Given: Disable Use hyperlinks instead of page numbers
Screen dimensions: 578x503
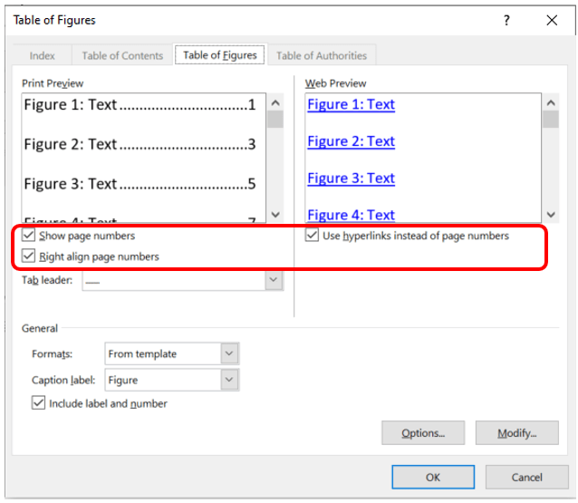Looking at the screenshot, I should click(x=313, y=236).
